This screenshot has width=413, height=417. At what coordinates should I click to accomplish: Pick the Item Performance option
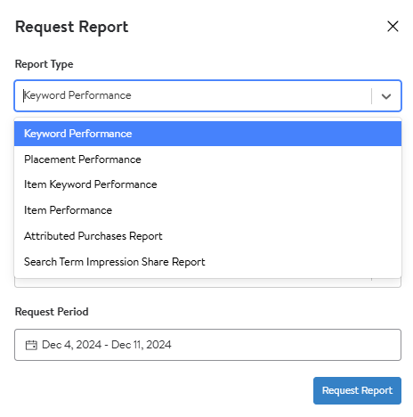[x=207, y=210]
